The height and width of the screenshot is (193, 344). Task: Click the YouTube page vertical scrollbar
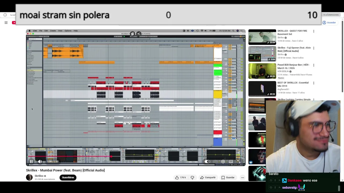pyautogui.click(x=342, y=56)
